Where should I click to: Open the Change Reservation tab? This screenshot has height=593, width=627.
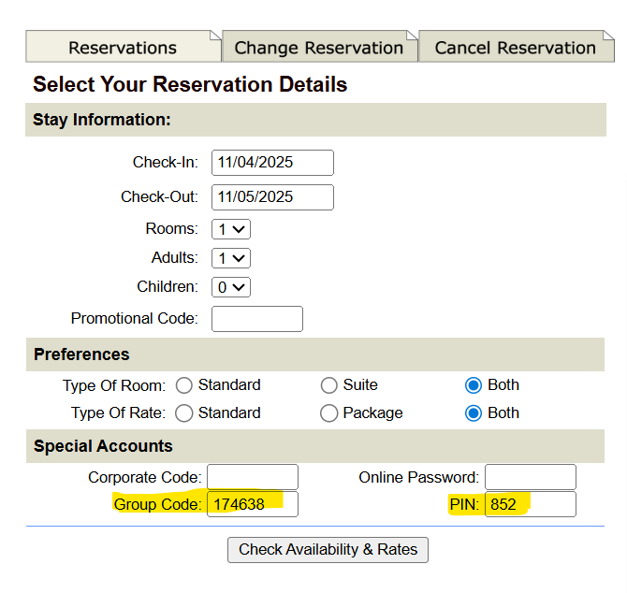click(x=318, y=48)
